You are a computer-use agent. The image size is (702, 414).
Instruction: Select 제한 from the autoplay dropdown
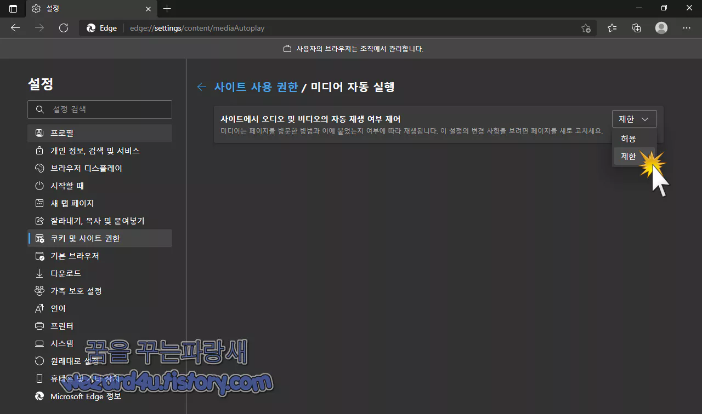(x=629, y=156)
